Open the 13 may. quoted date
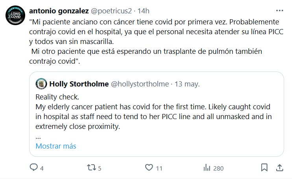292x180 pixels. [x=187, y=84]
